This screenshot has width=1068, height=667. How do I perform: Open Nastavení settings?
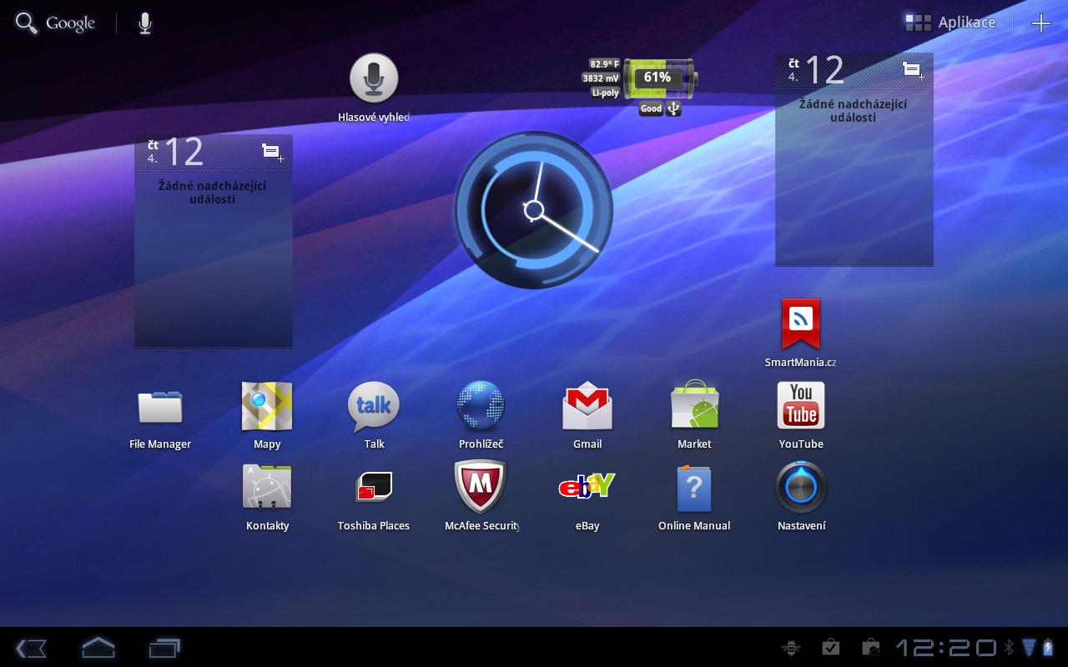pyautogui.click(x=801, y=498)
